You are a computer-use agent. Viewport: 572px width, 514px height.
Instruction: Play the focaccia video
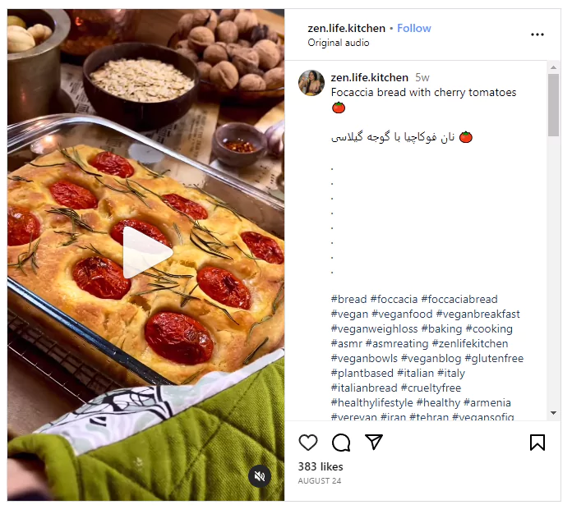146,254
